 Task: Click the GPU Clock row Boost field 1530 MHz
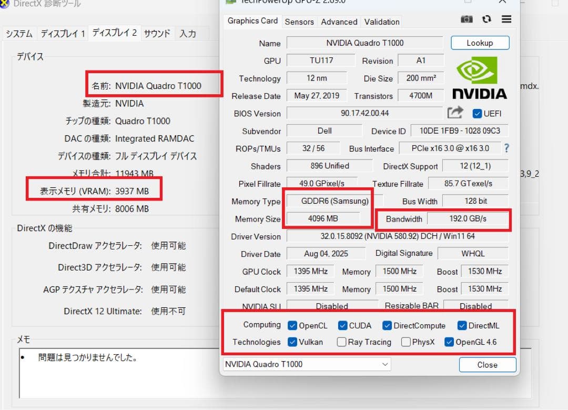click(x=485, y=271)
